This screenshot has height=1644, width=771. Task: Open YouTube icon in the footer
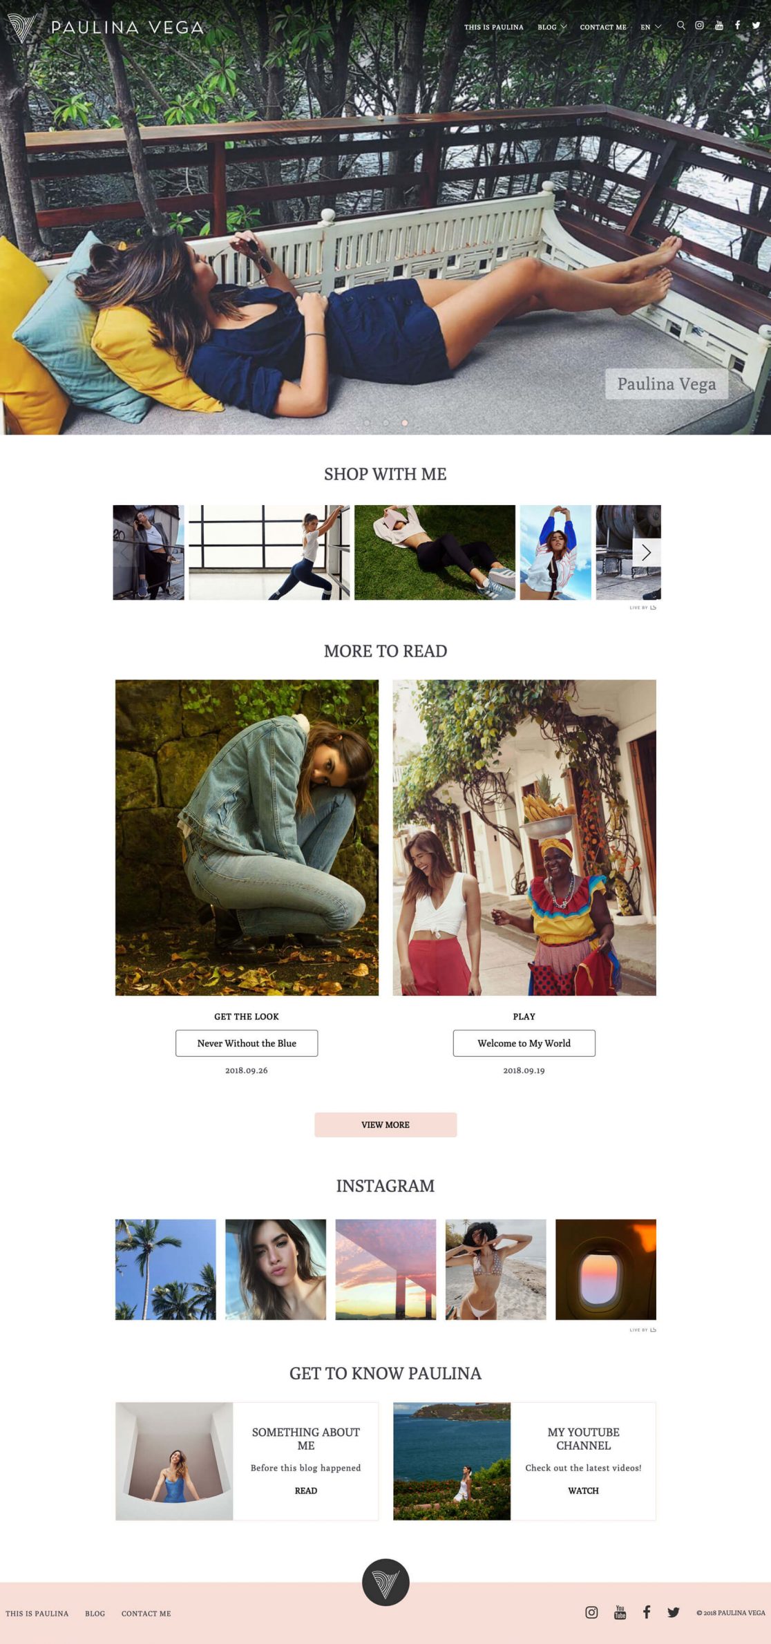coord(620,1612)
